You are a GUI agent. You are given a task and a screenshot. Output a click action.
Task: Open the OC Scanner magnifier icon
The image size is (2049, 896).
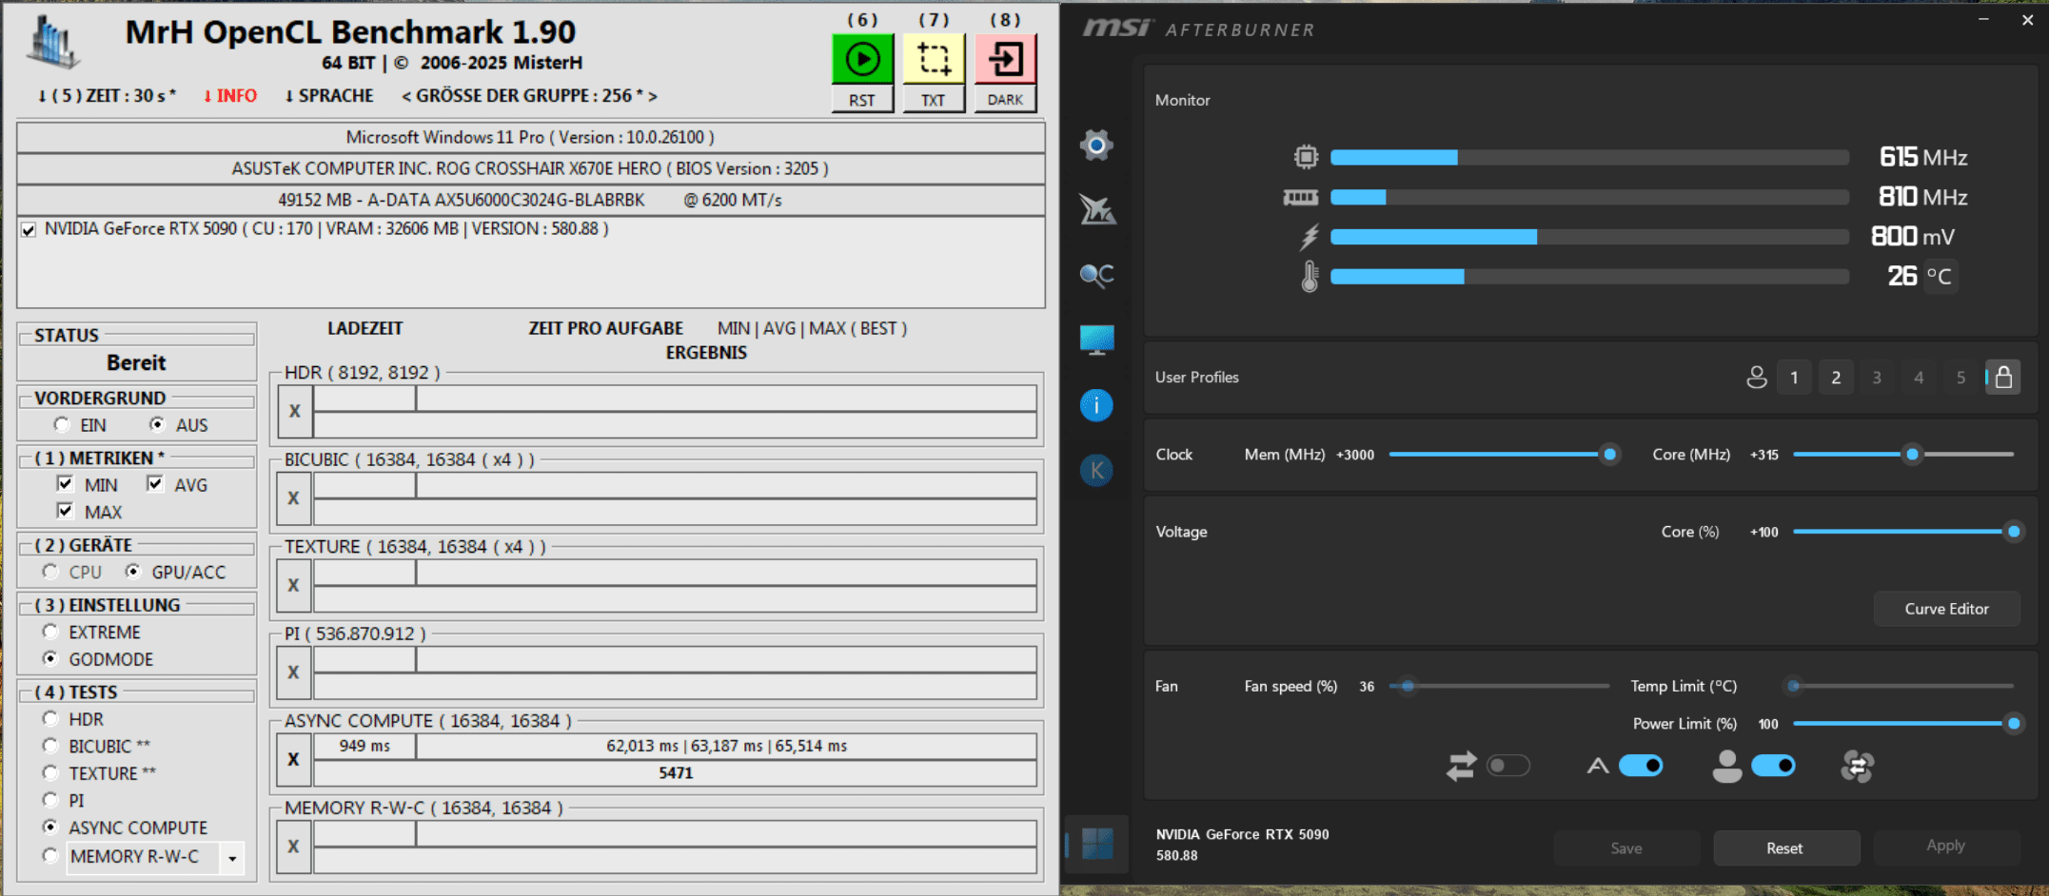[1096, 275]
